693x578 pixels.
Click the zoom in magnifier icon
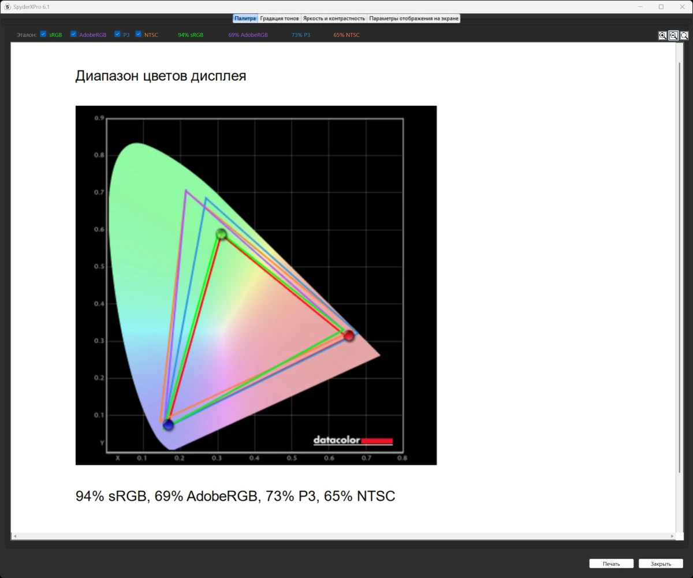662,36
